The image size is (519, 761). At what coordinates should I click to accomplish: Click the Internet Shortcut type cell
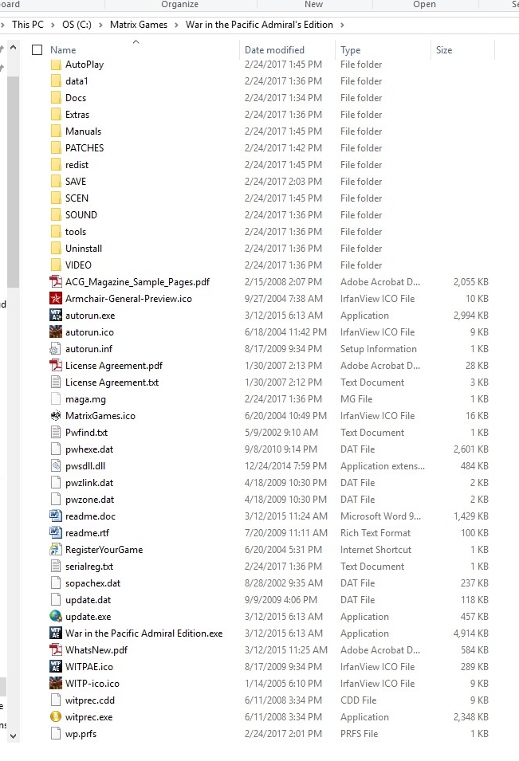point(375,550)
